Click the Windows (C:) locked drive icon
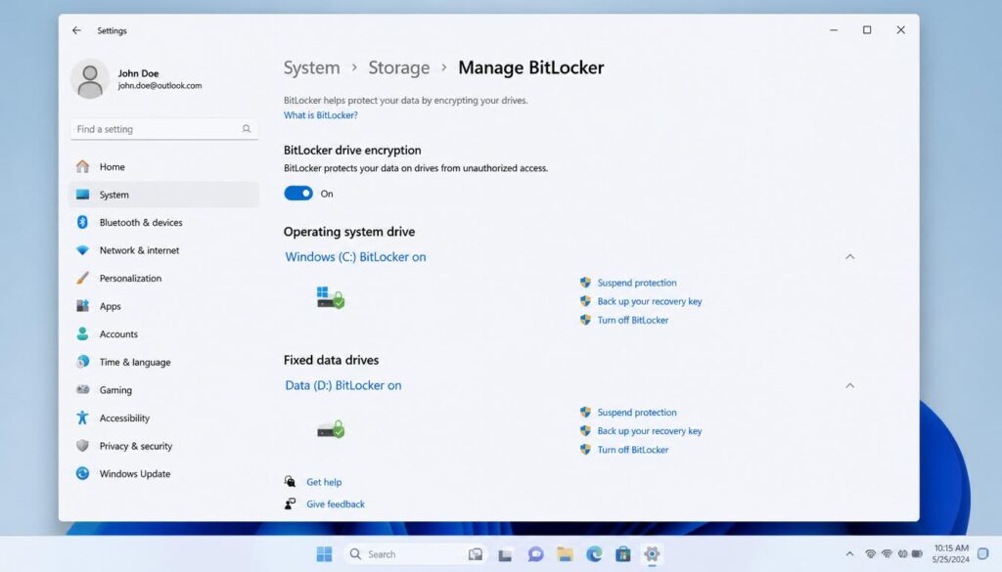1002x572 pixels. 331,297
